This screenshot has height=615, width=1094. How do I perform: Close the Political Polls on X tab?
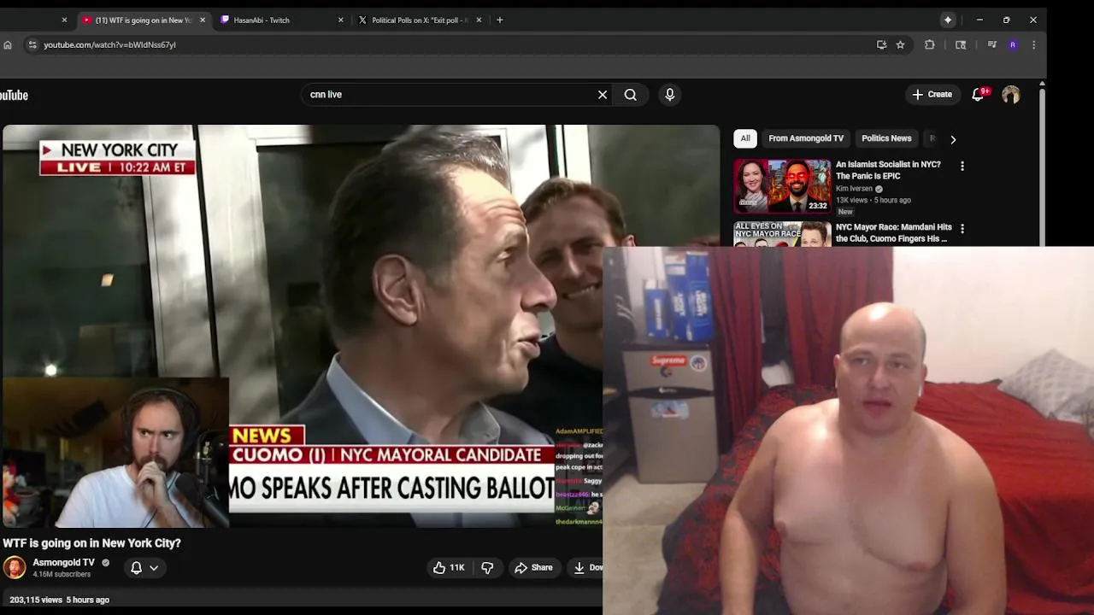coord(479,20)
